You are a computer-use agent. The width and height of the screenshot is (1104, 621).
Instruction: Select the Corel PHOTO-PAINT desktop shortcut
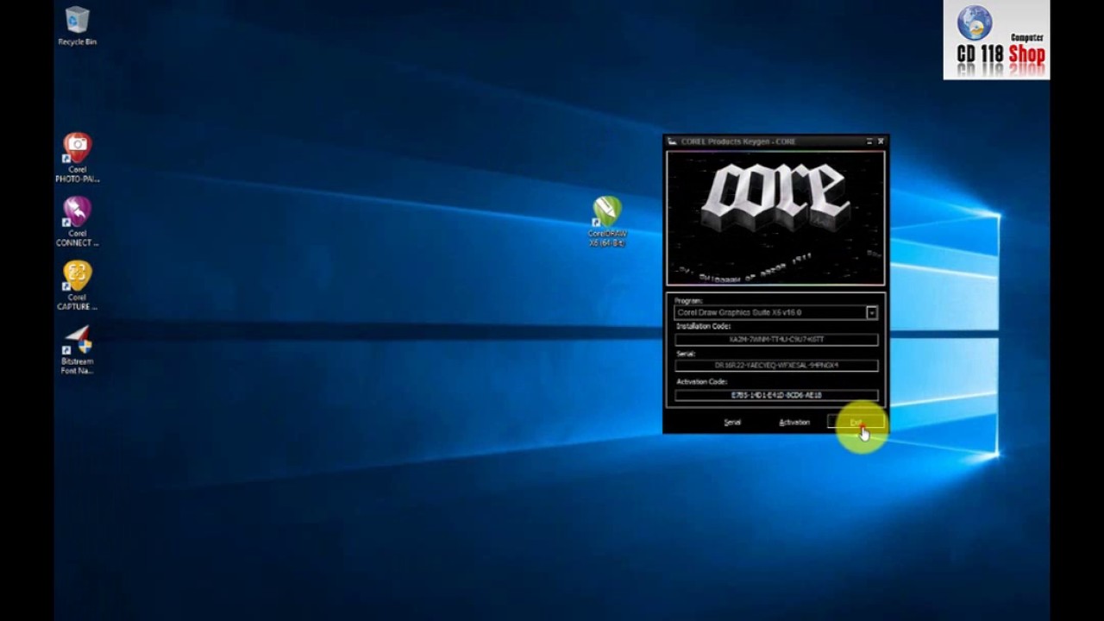pyautogui.click(x=77, y=158)
